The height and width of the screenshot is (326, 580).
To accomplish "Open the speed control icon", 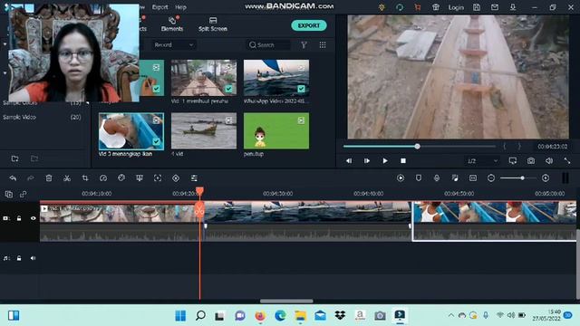I will click(103, 178).
